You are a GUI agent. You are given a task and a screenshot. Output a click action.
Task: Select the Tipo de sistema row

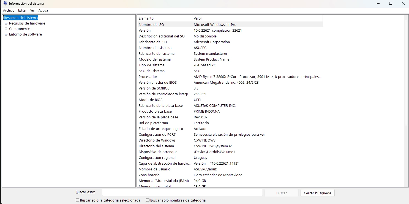[230, 65]
